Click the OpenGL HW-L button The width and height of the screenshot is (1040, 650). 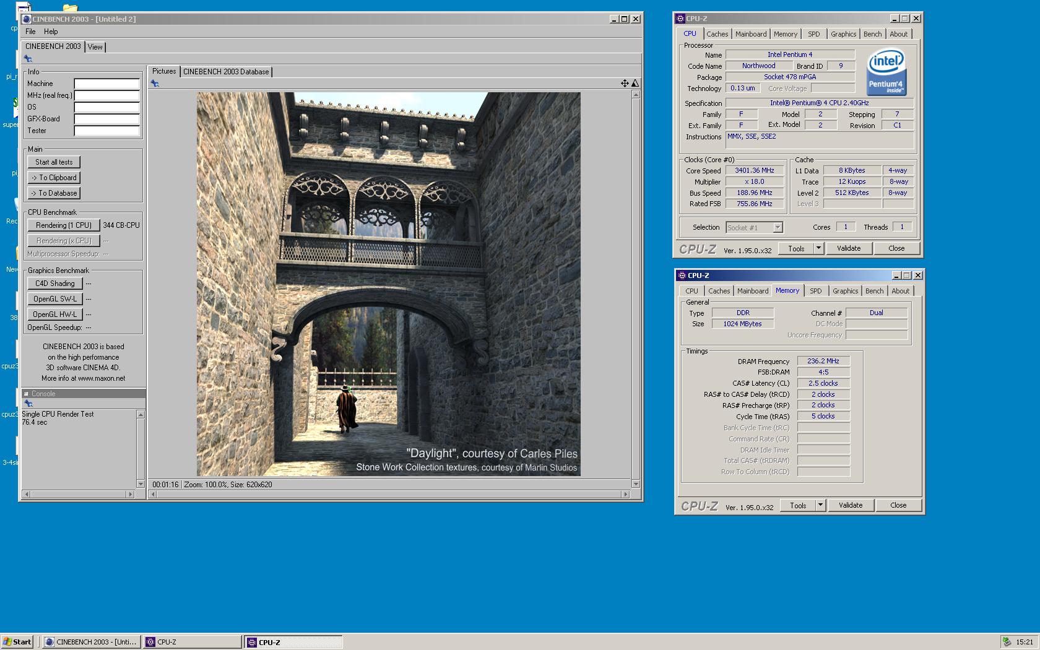point(54,314)
